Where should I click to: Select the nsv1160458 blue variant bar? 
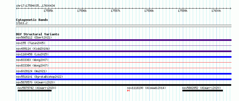(124, 57)
